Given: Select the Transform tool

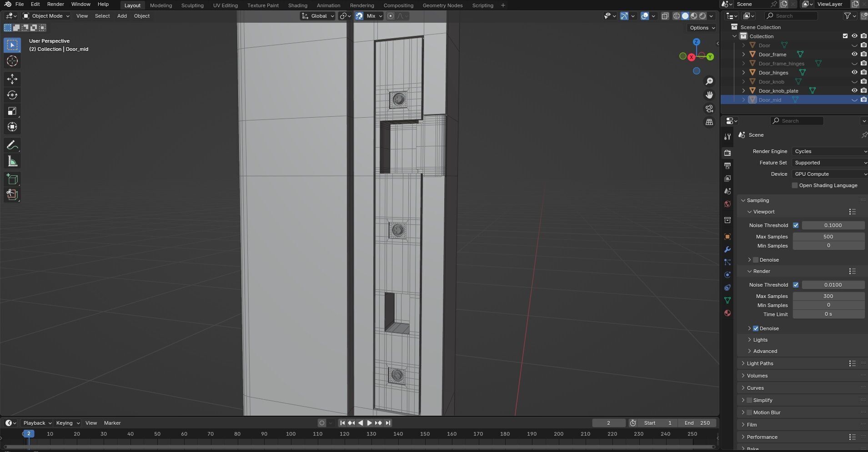Looking at the screenshot, I should point(12,127).
